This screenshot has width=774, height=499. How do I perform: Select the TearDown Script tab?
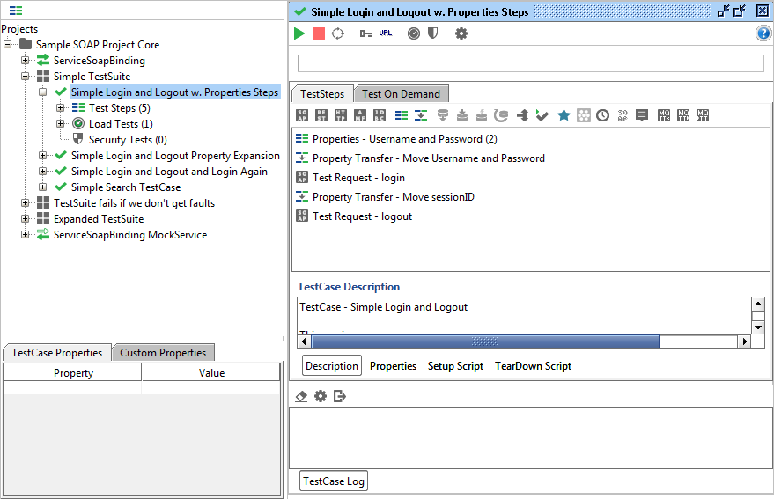pyautogui.click(x=533, y=366)
